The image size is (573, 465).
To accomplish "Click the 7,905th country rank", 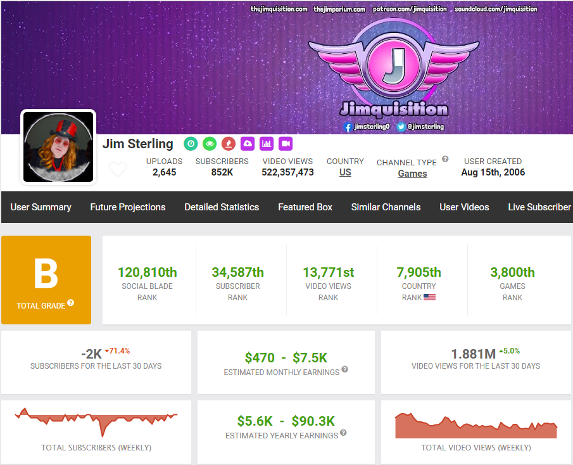I will tap(419, 272).
